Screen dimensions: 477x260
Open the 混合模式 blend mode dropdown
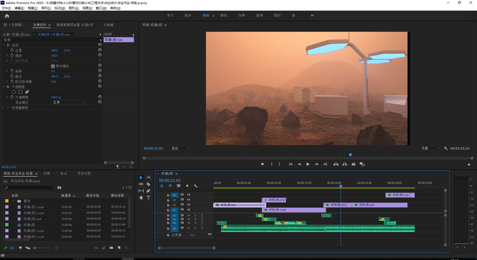click(x=69, y=102)
